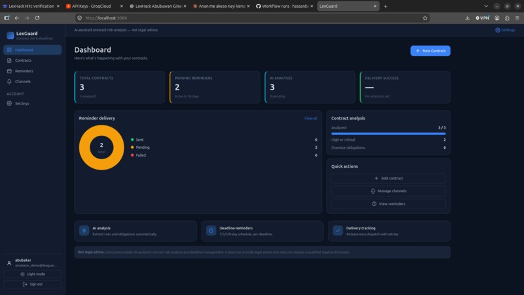Close the API Keys - GroqCloud tab
This screenshot has height=295, width=524.
coord(122,6)
